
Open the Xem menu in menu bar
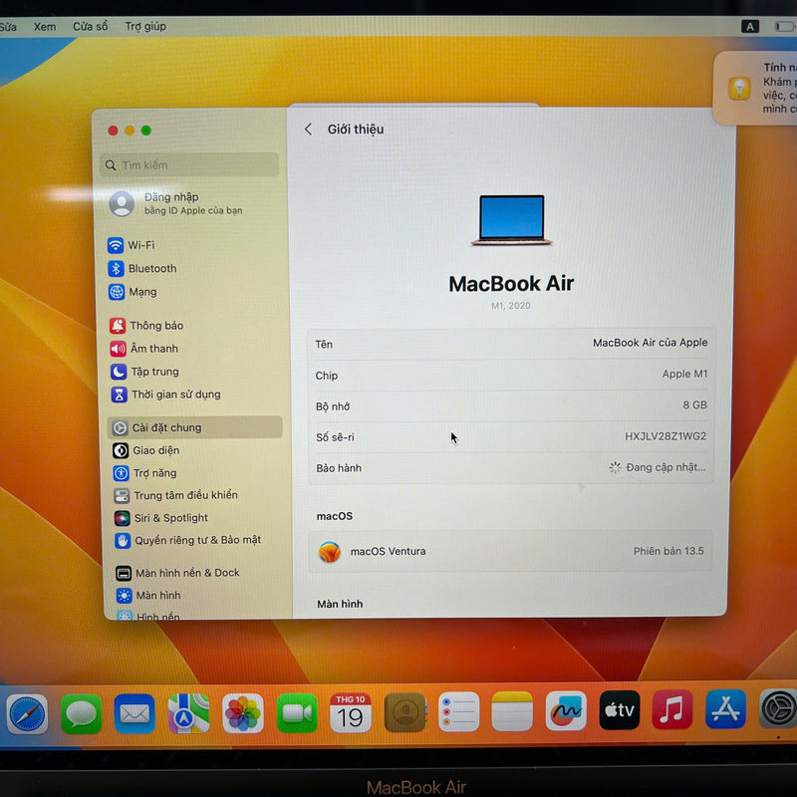pyautogui.click(x=45, y=26)
